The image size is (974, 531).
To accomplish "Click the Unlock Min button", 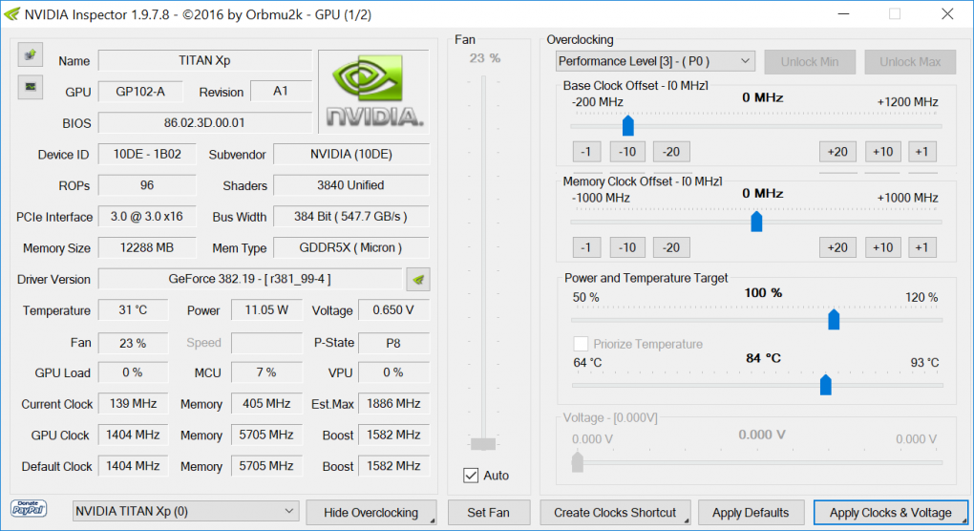I will (x=810, y=61).
